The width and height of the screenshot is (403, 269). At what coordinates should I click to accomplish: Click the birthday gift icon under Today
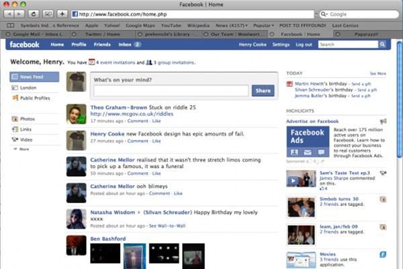tap(289, 84)
